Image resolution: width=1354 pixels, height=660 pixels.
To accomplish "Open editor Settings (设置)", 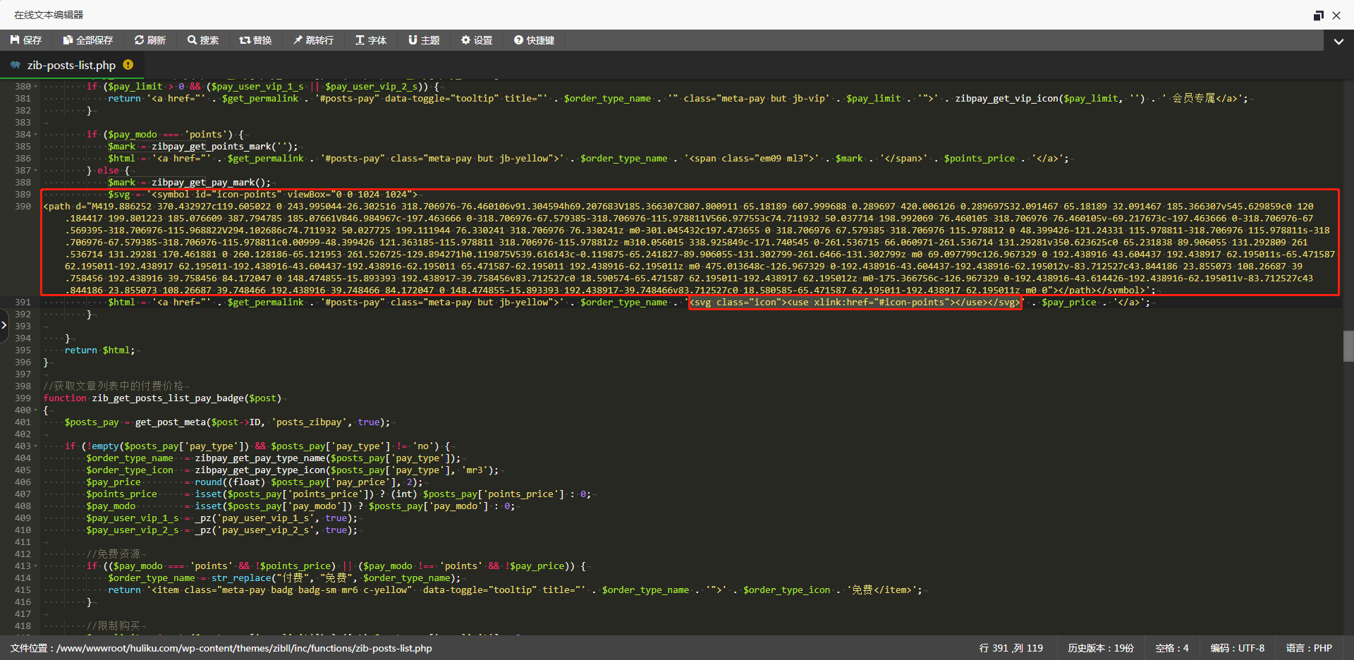I will coord(477,40).
